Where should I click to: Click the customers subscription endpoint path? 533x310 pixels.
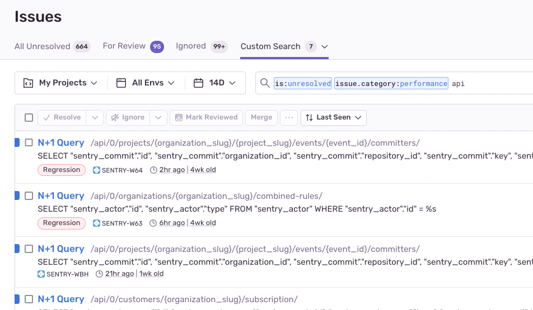tap(194, 299)
